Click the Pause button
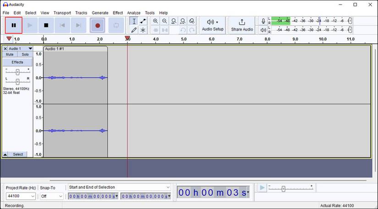This screenshot has height=209, width=378. click(13, 25)
